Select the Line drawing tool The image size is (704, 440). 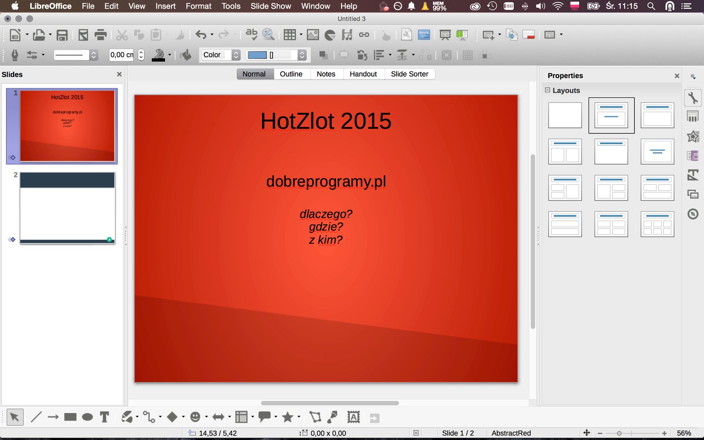36,417
